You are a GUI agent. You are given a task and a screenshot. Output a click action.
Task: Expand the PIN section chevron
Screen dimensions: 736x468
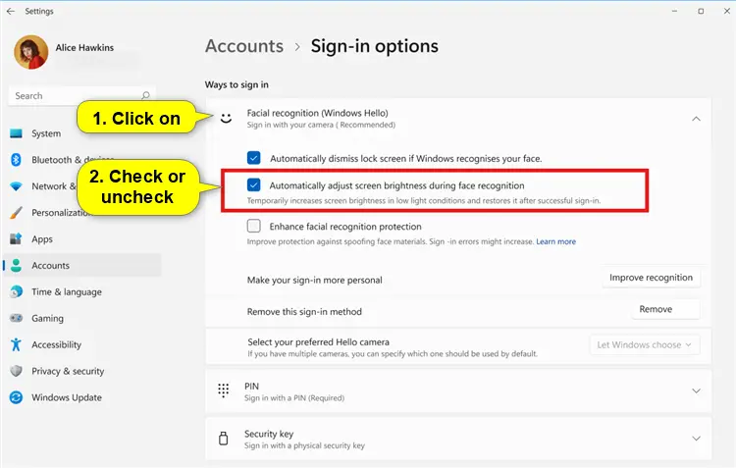[696, 390]
